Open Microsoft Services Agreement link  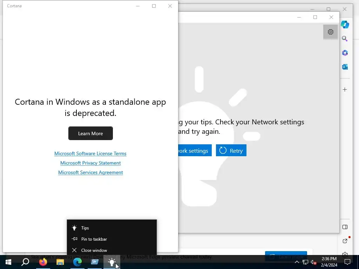tap(90, 172)
